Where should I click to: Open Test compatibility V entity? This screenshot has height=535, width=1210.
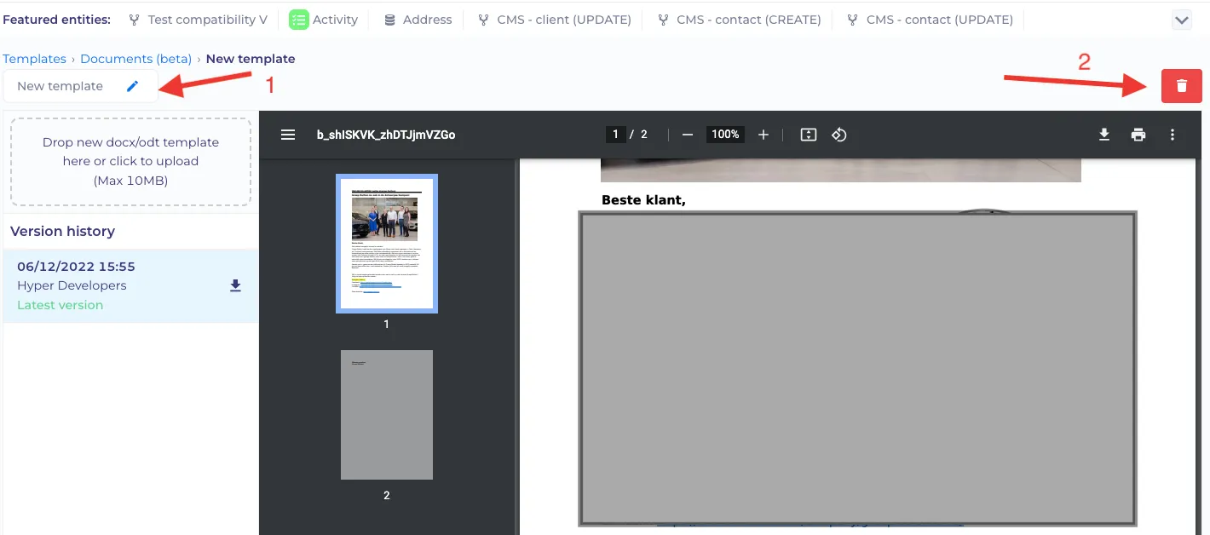tap(198, 20)
